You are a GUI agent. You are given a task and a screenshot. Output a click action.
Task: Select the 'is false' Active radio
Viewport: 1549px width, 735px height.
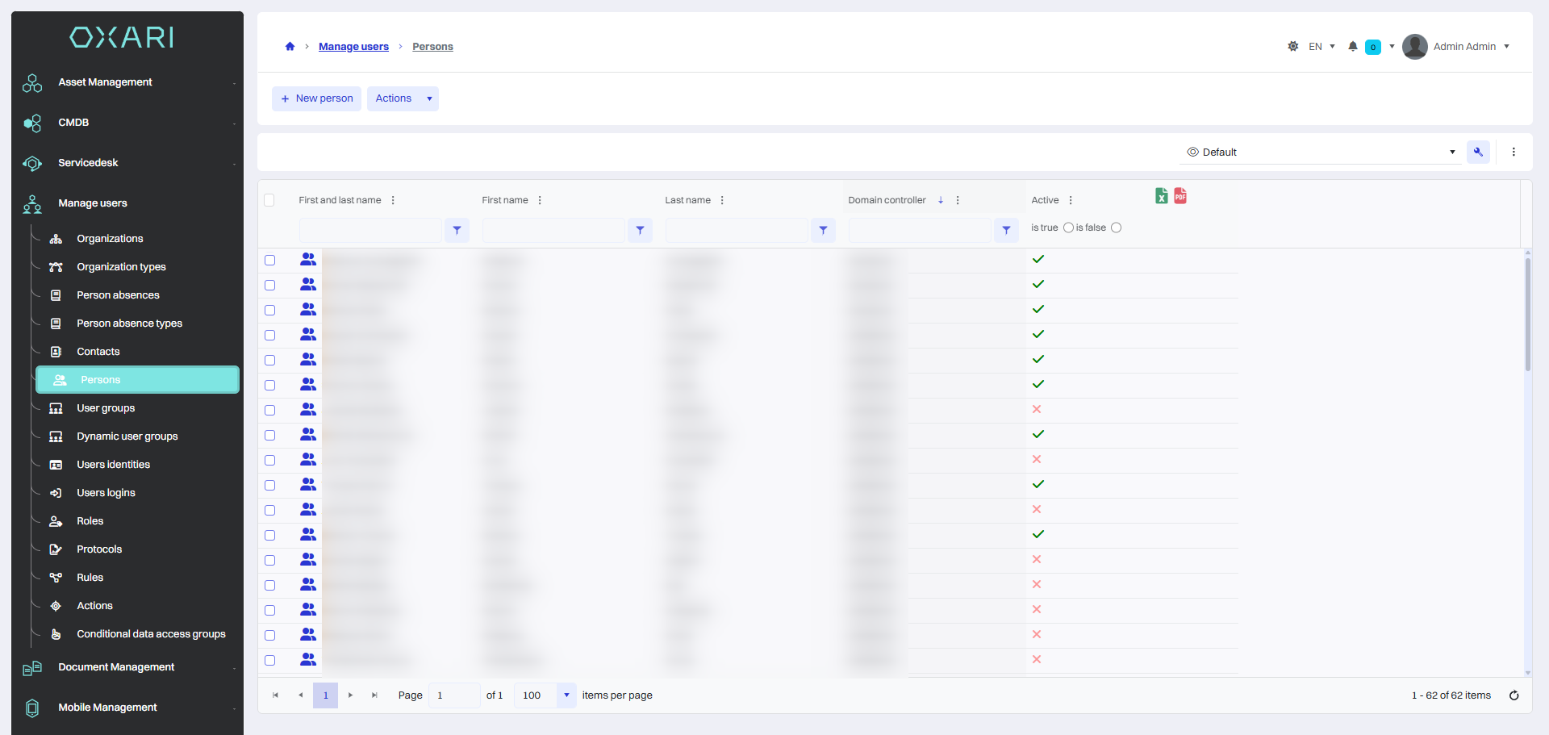pos(1116,228)
